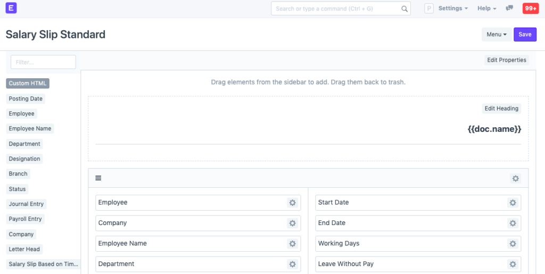The image size is (545, 274).
Task: Open gear settings for Leave Without Pay
Action: click(513, 264)
